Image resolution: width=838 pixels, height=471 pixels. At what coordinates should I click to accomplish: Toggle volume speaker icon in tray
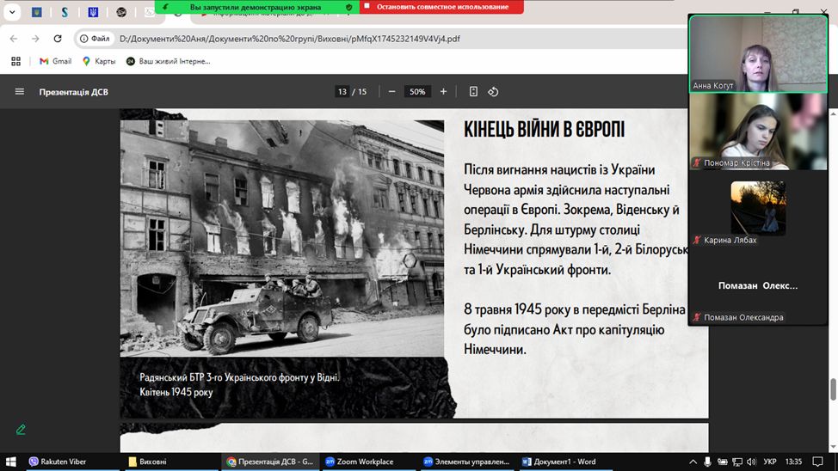750,462
